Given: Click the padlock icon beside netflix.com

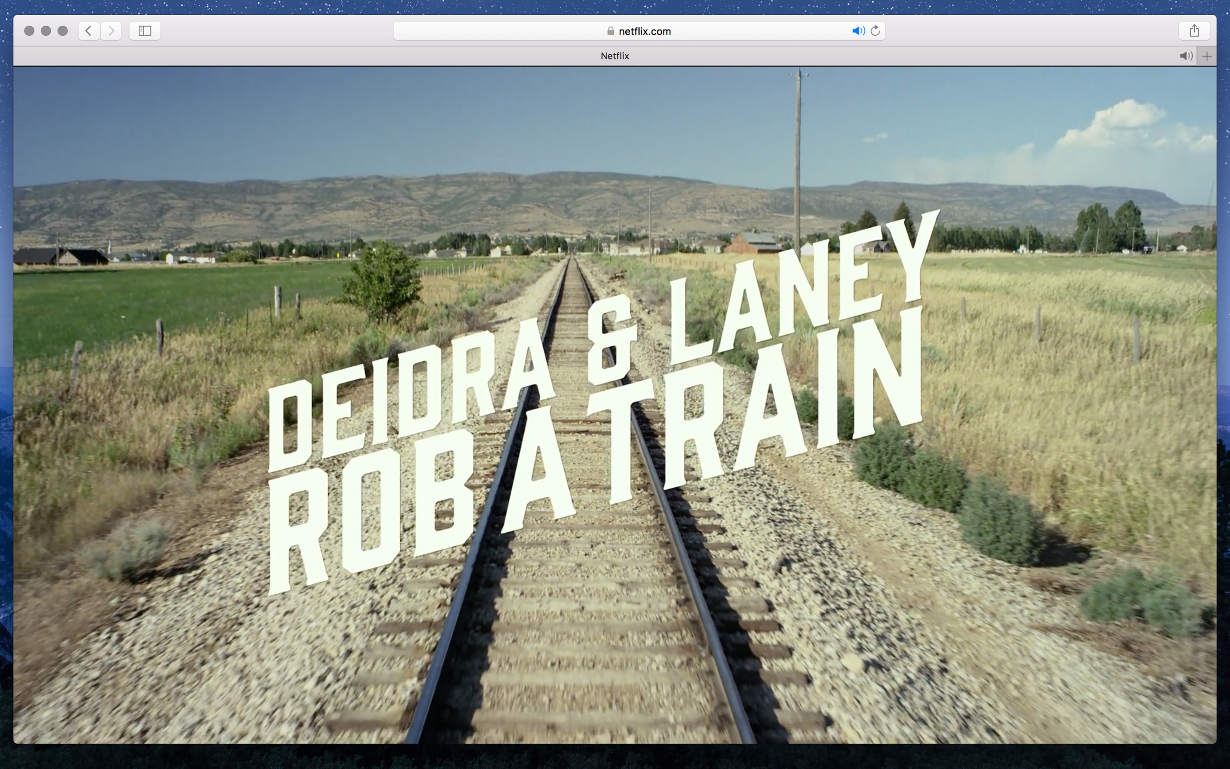Looking at the screenshot, I should (x=610, y=31).
